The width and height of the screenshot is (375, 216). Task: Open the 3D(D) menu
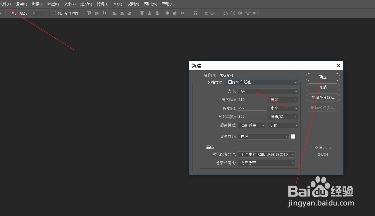click(118, 4)
